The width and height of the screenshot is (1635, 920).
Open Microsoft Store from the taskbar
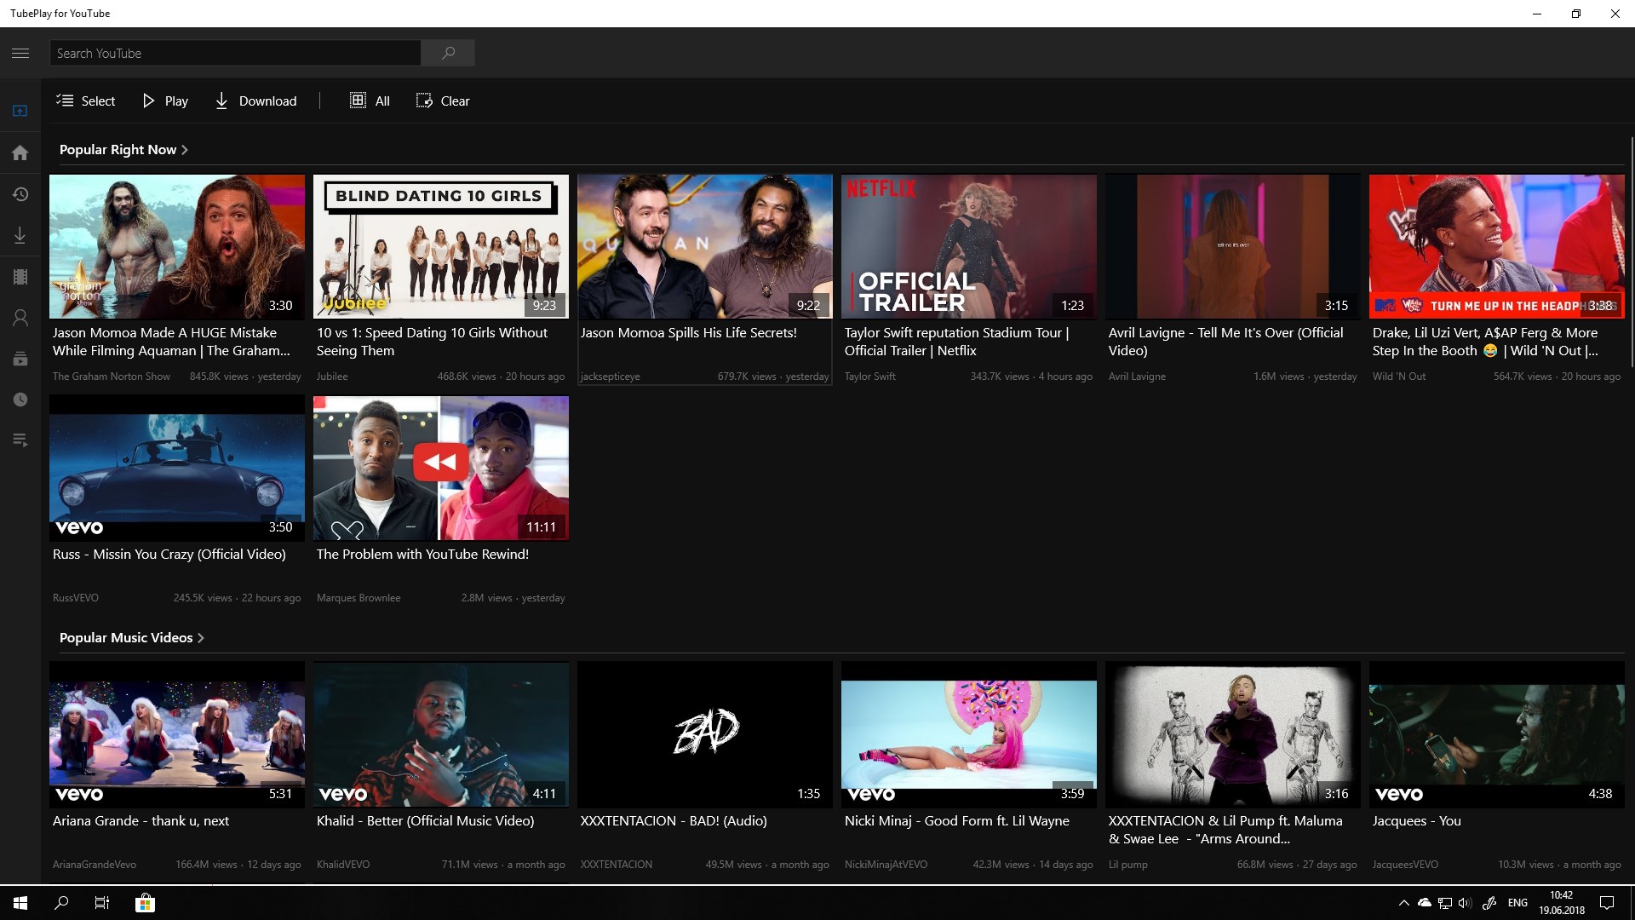click(x=145, y=903)
